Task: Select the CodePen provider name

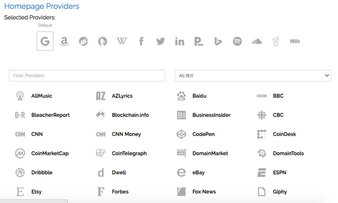Action: (203, 134)
